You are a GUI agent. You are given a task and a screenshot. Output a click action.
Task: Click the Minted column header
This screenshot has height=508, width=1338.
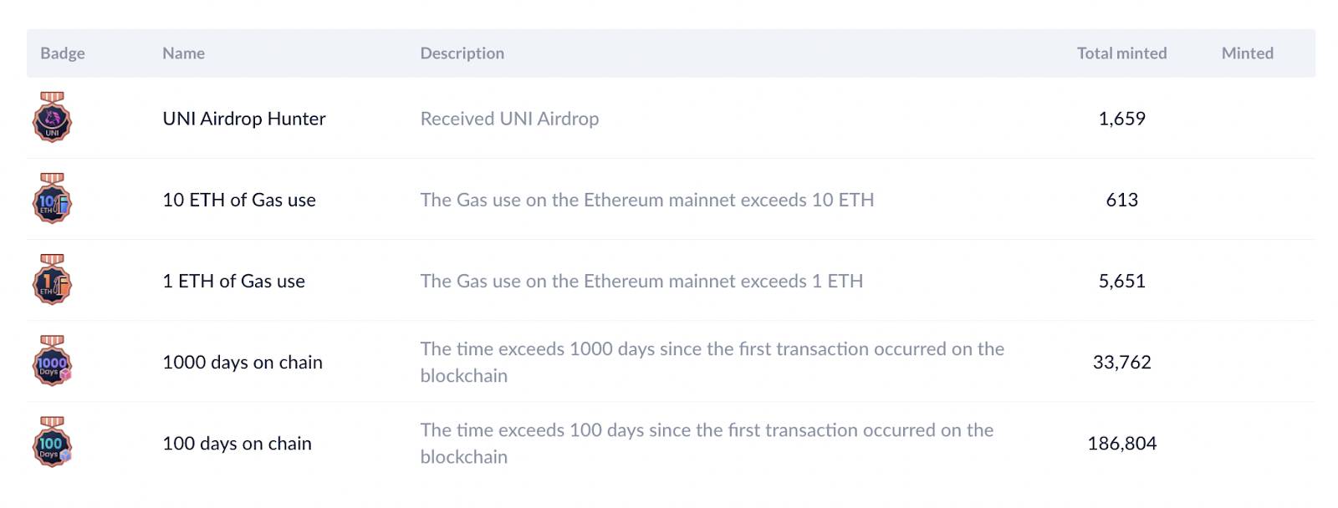(1248, 53)
